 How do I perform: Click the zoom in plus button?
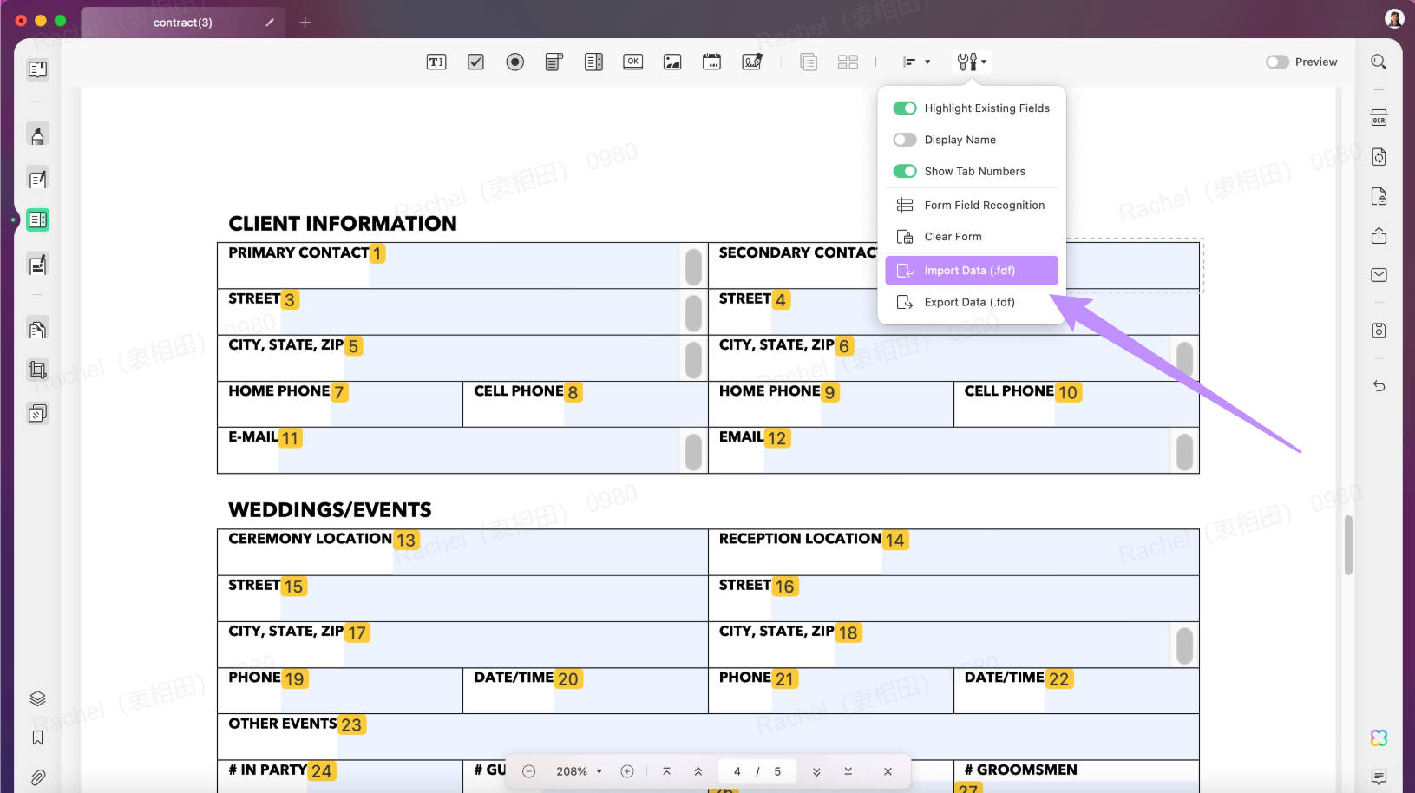point(627,771)
